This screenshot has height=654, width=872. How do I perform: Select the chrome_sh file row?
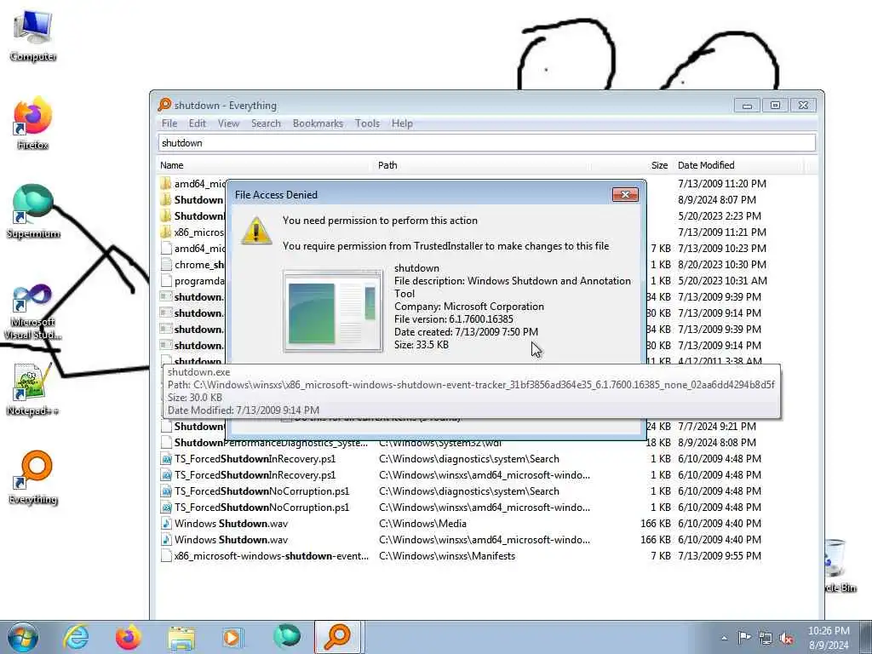click(x=192, y=265)
